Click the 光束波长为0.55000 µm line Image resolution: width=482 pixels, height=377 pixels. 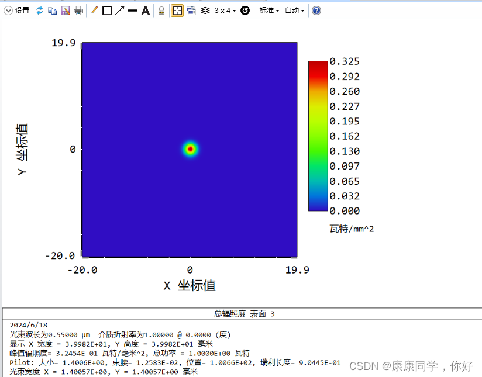[120, 334]
